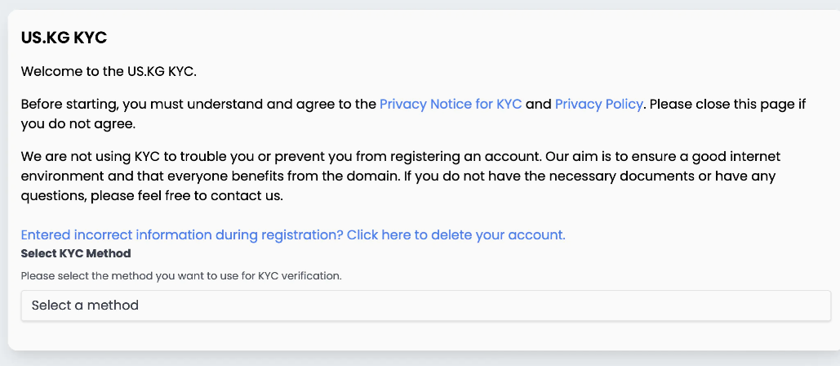Click the word 'and' between privacy links
This screenshot has width=840, height=366.
(538, 105)
